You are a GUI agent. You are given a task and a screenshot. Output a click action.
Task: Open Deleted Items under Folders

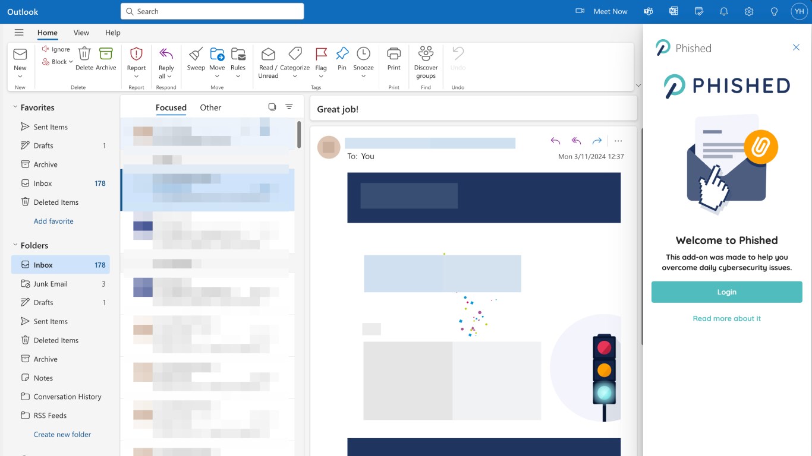[61, 340]
